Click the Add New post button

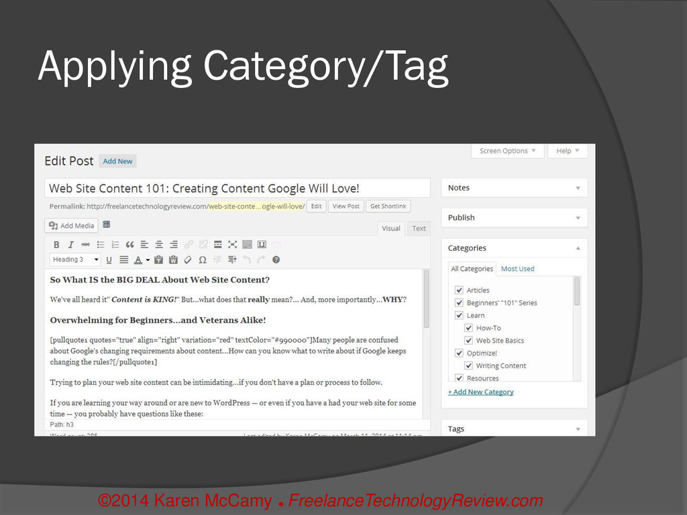click(117, 161)
